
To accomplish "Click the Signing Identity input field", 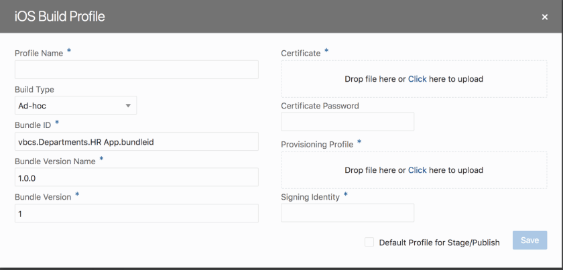I will point(347,212).
